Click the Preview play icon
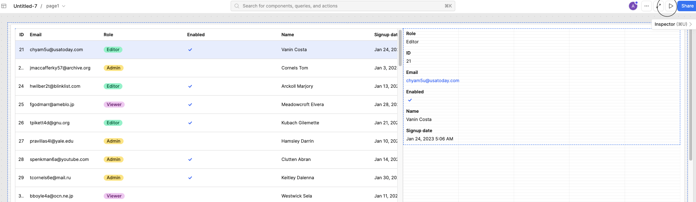This screenshot has height=202, width=696. point(671,6)
